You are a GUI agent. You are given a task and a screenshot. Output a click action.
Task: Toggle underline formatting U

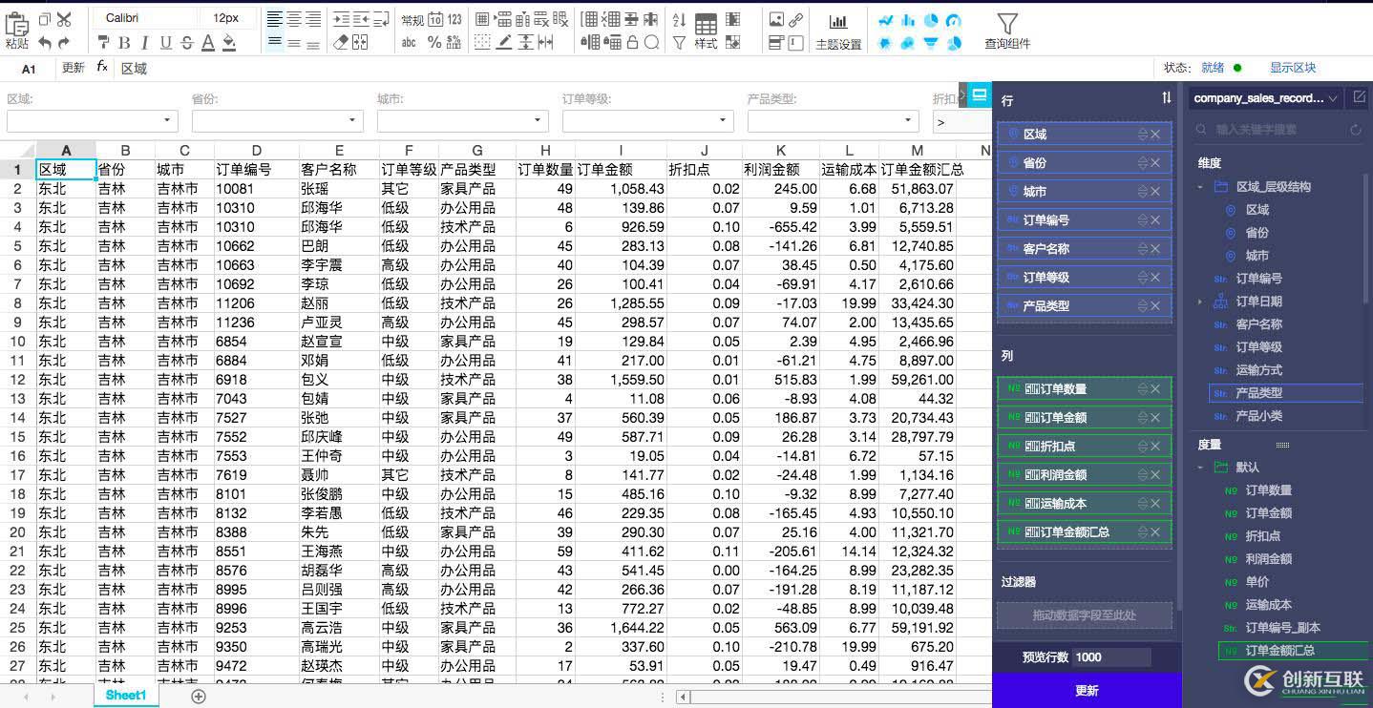point(166,42)
